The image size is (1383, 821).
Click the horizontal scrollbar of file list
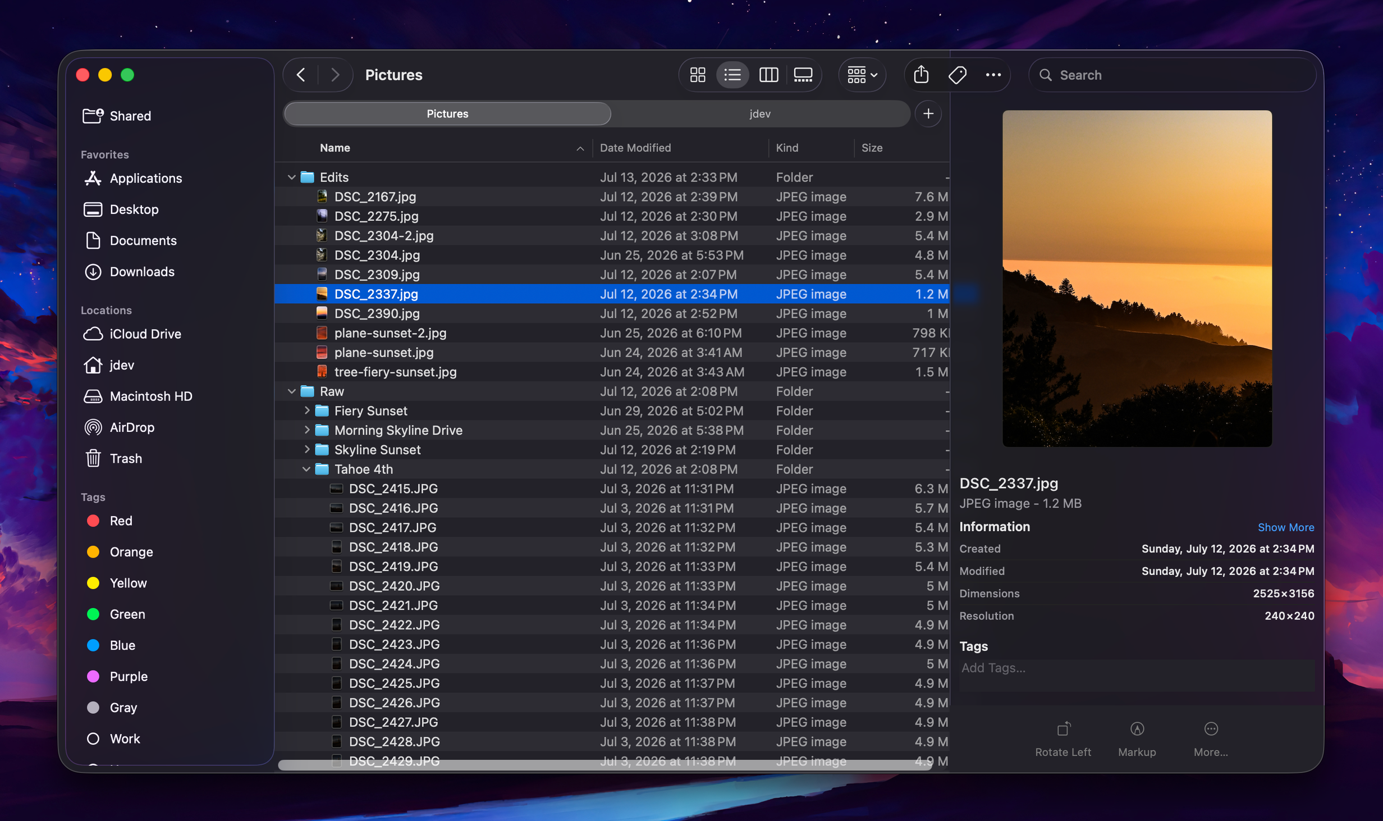tap(605, 765)
